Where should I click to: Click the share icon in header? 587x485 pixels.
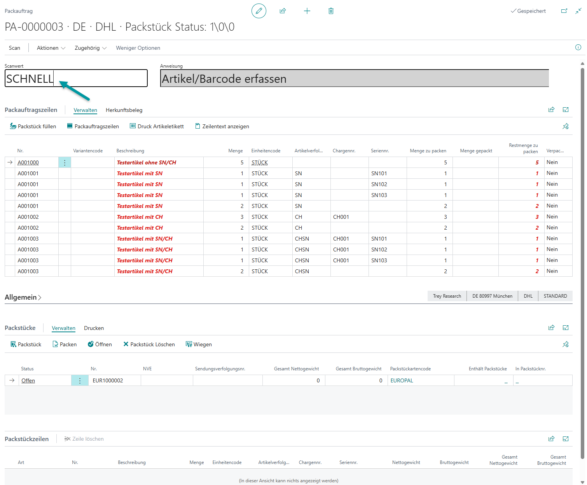point(283,11)
